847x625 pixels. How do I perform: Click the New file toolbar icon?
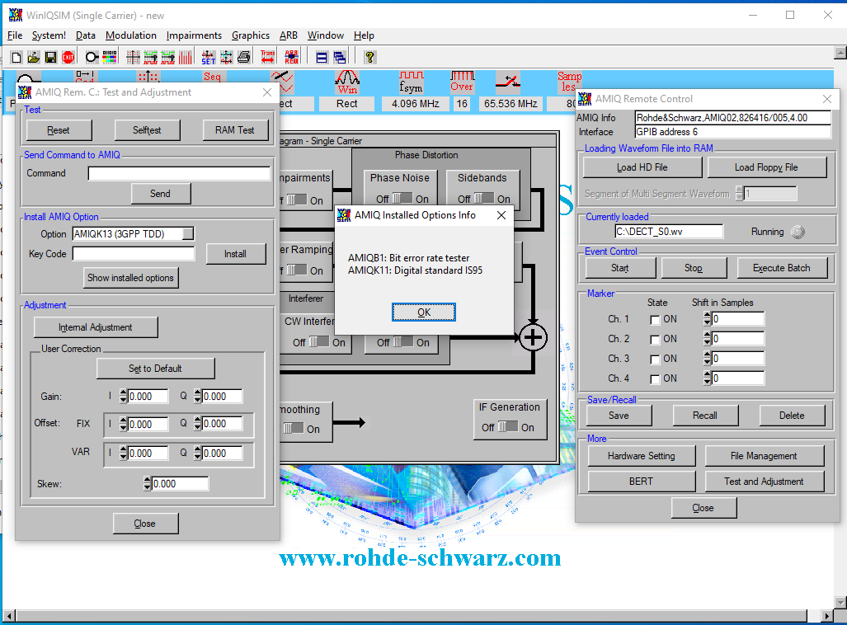(16, 57)
